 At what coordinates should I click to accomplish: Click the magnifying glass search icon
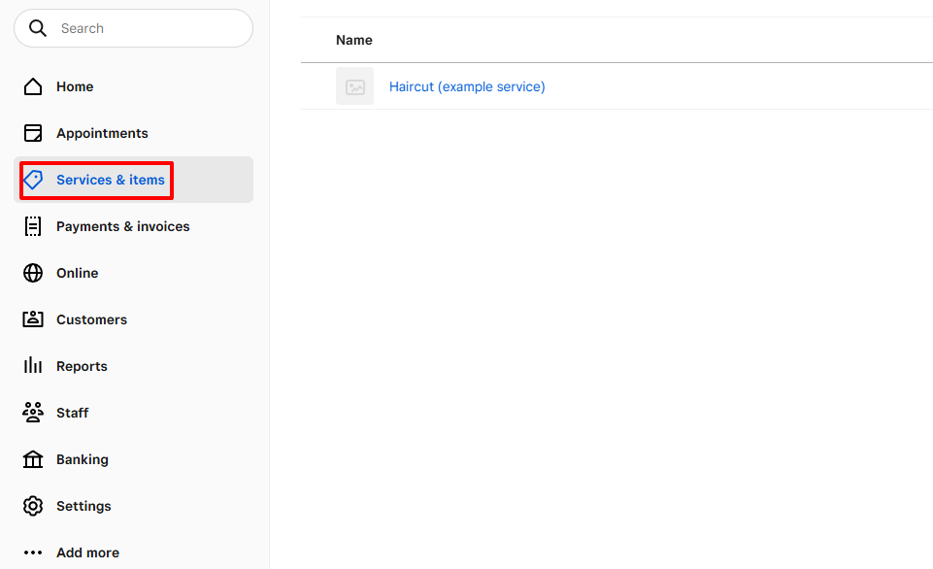click(38, 28)
